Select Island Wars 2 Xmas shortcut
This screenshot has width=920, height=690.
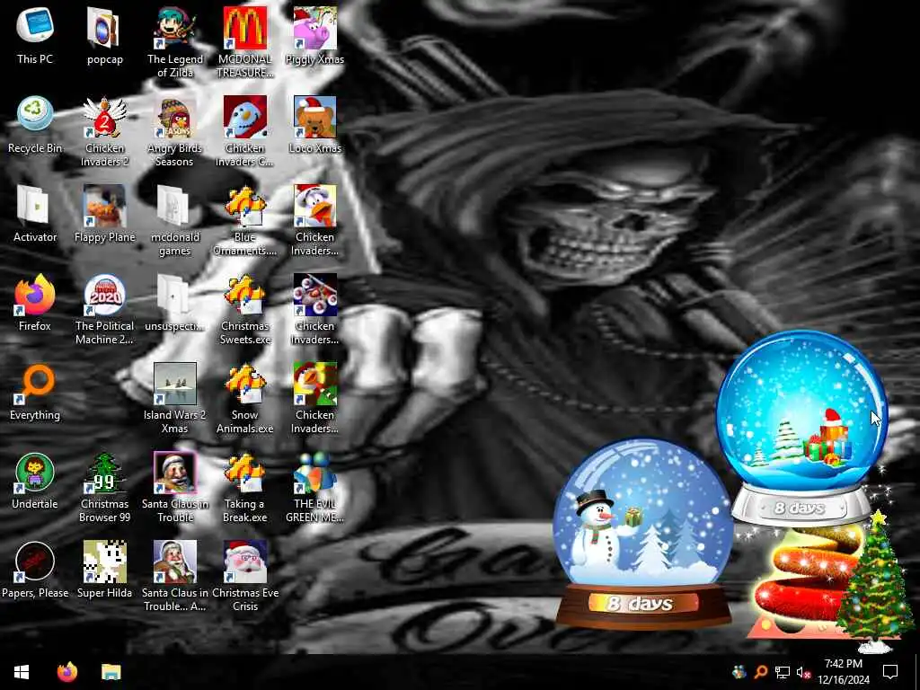point(175,399)
